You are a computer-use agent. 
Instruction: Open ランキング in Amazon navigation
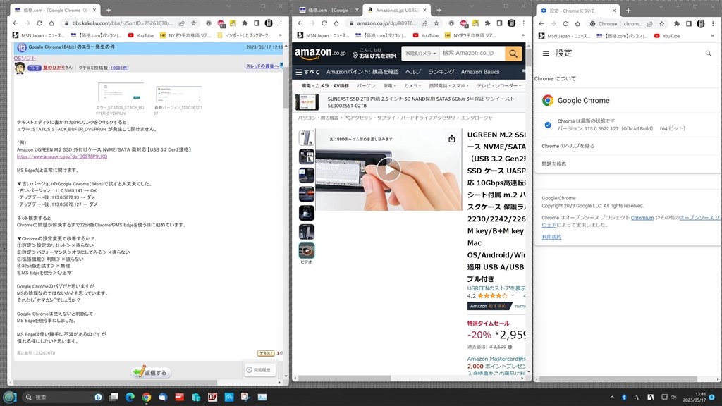pos(441,72)
